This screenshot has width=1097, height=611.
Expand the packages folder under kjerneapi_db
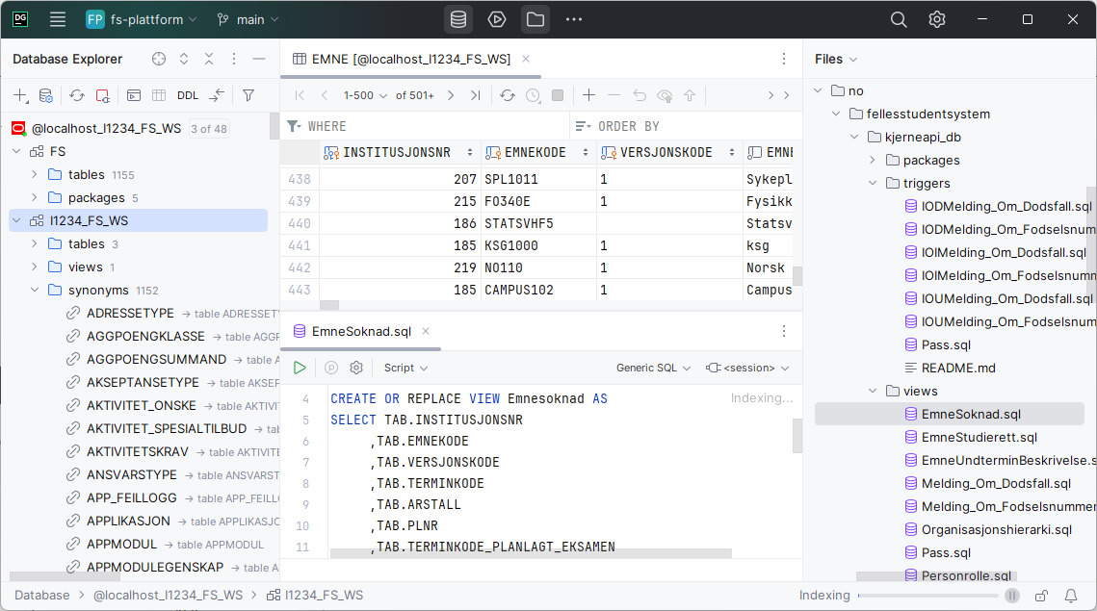[x=870, y=160]
